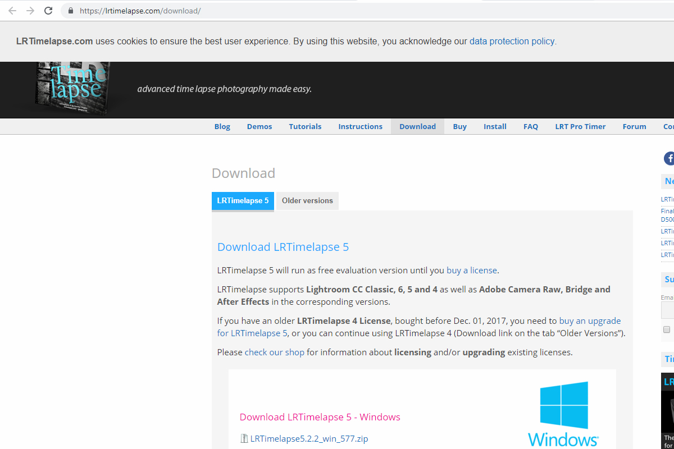The image size is (674, 449).
Task: Click the video thumbnail in right sidebar
Action: 667,410
